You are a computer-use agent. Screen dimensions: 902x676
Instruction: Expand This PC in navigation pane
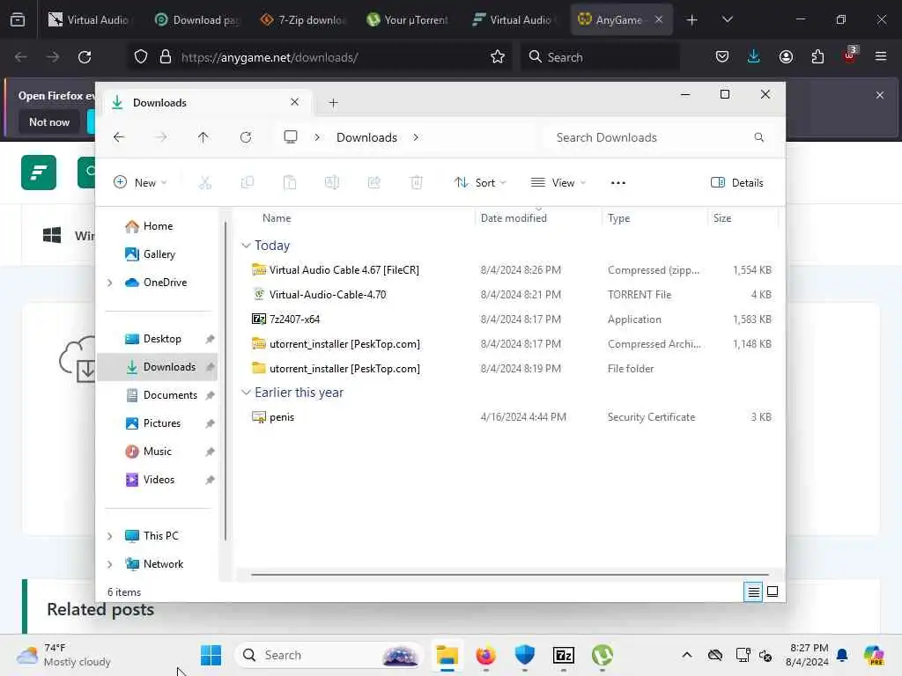pos(110,536)
